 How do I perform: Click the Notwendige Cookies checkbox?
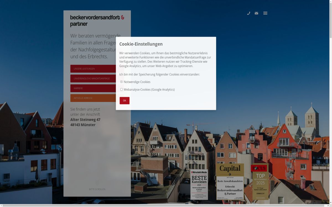pyautogui.click(x=121, y=81)
